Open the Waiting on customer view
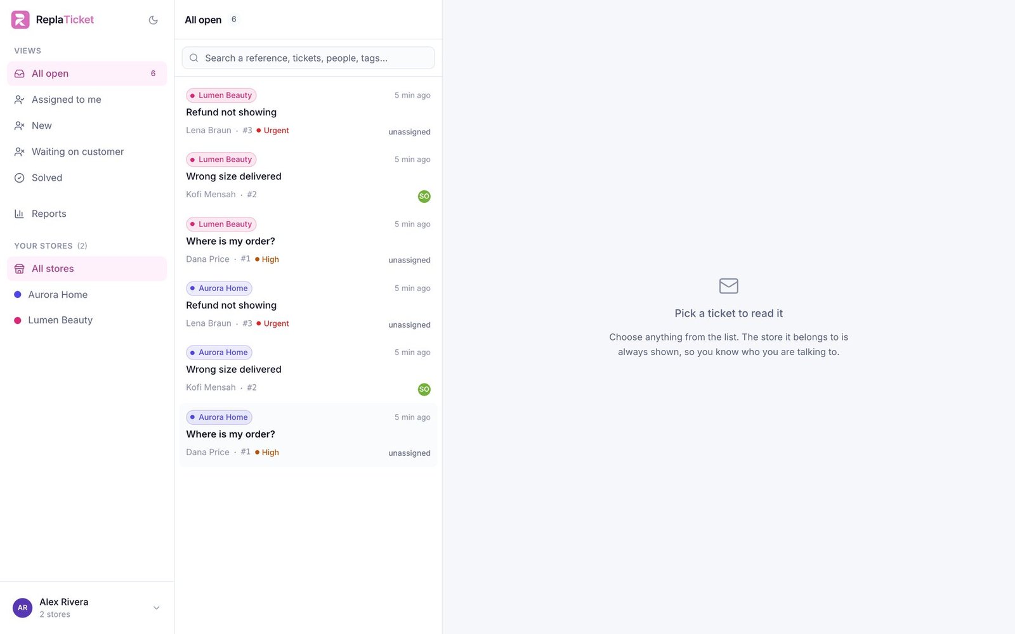1015x634 pixels. tap(87, 152)
